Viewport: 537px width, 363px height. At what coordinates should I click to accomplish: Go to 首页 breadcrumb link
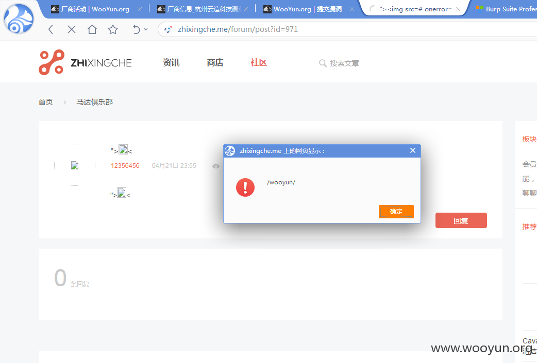(45, 102)
